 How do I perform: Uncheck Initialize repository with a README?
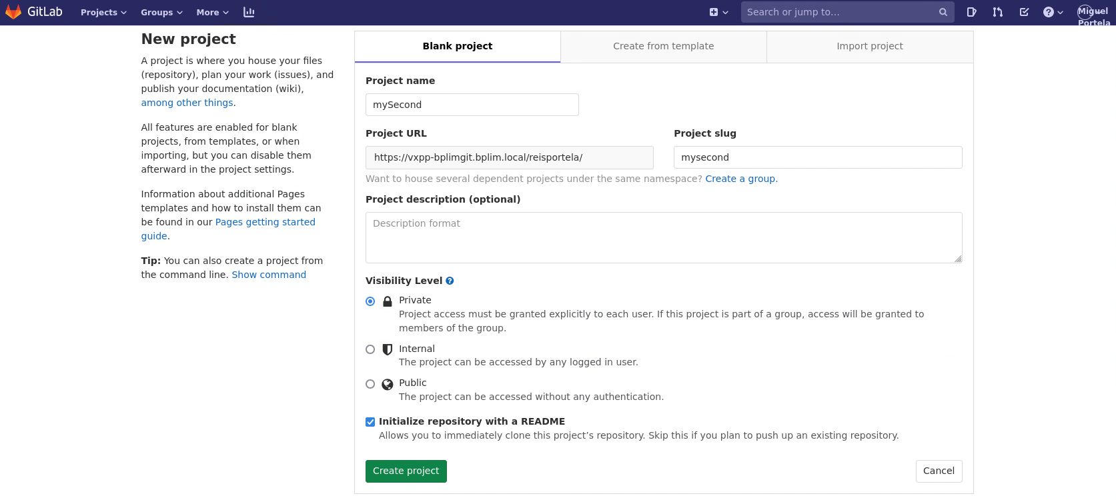pos(370,422)
